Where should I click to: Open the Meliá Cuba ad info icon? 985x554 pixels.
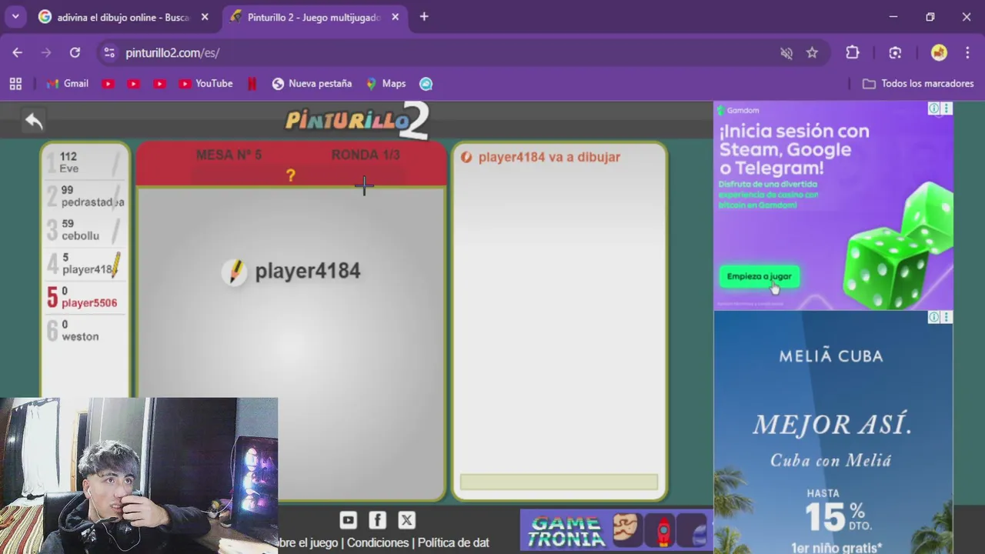point(933,317)
